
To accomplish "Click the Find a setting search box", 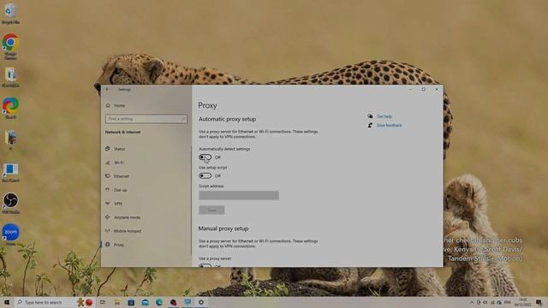I will click(x=146, y=119).
